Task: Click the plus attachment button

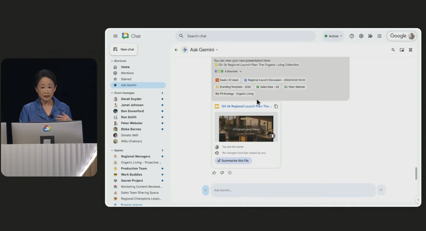Action: 205,190
